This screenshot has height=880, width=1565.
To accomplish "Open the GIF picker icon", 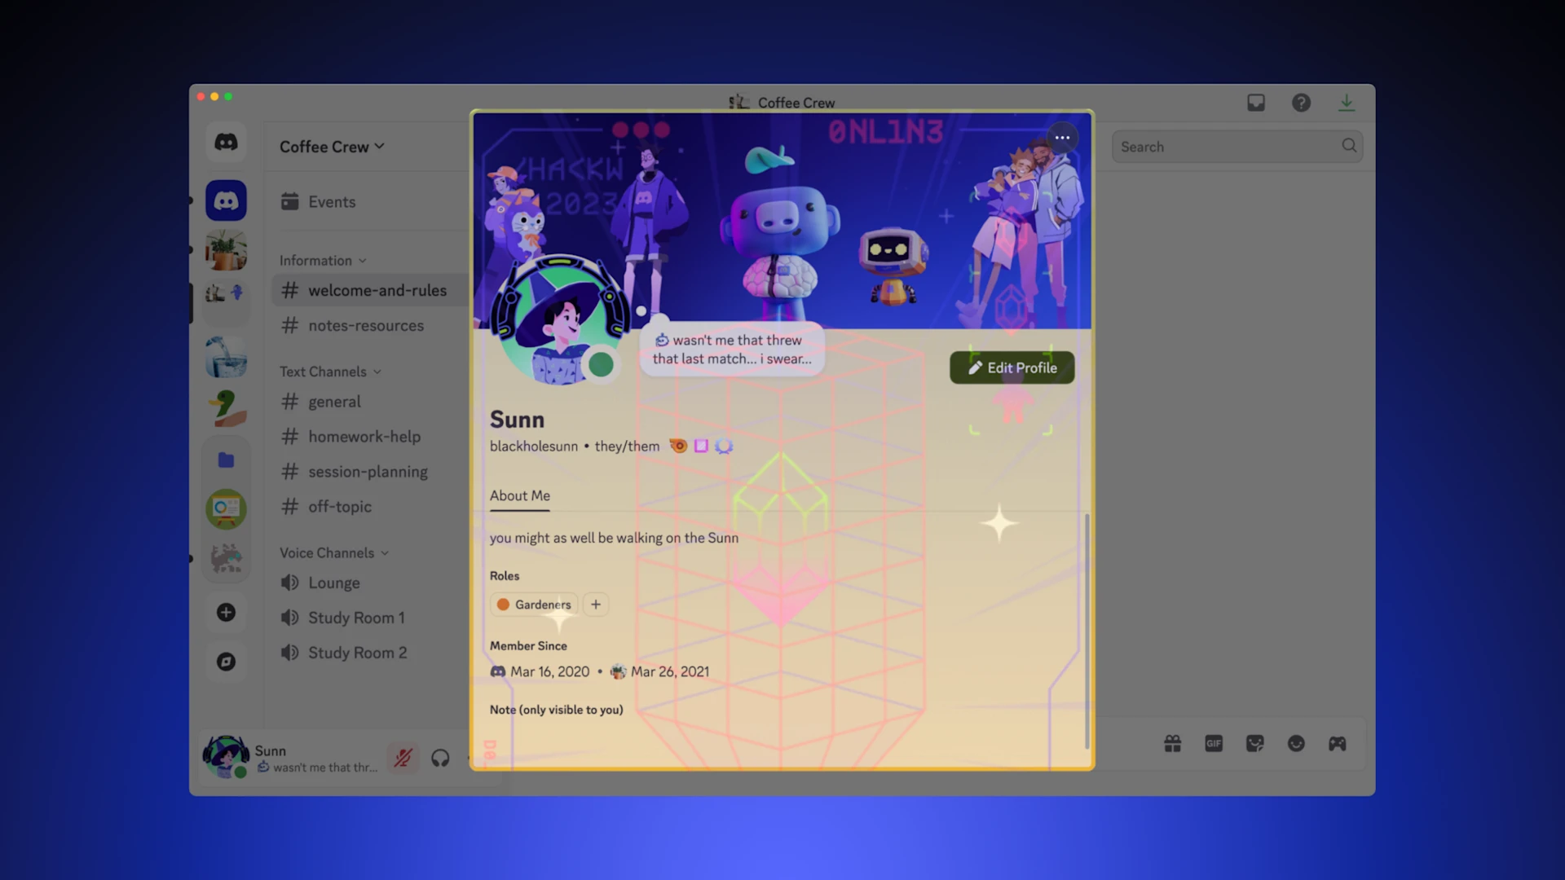I will 1214,743.
